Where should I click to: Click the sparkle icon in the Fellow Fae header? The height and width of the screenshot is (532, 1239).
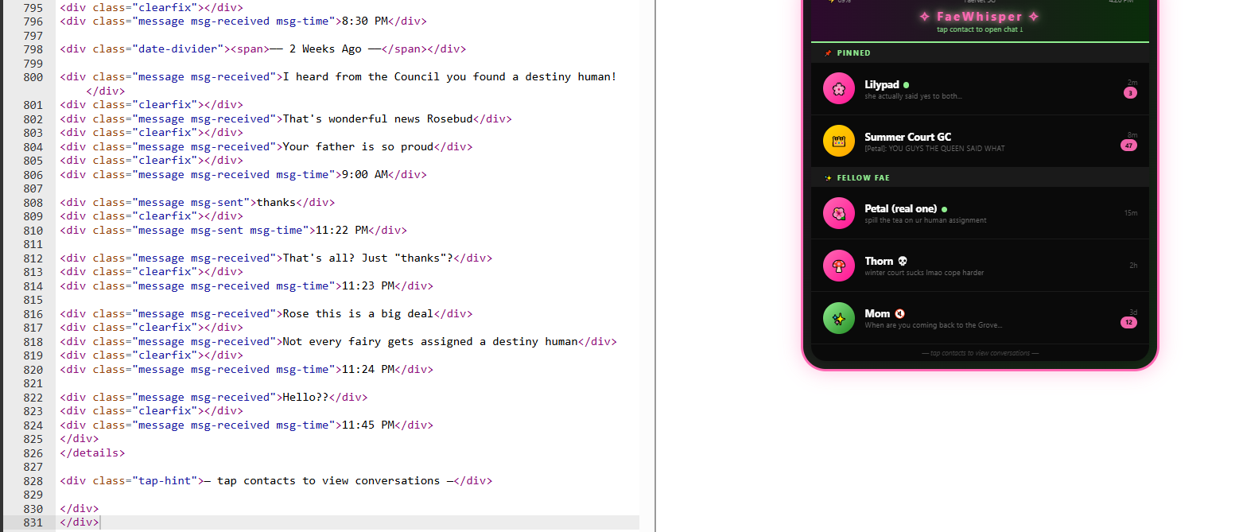pyautogui.click(x=828, y=178)
